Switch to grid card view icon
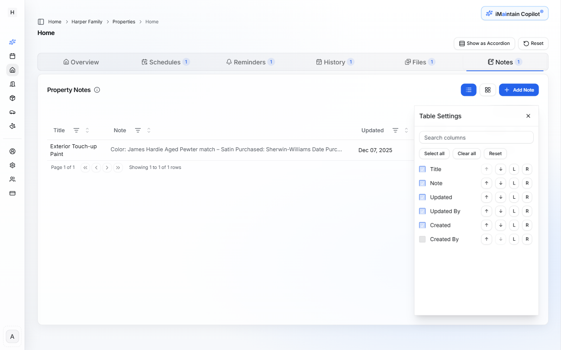Image resolution: width=561 pixels, height=350 pixels. coord(487,90)
